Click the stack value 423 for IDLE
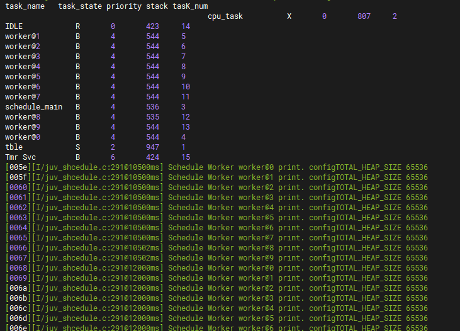The height and width of the screenshot is (331, 460). pos(152,26)
